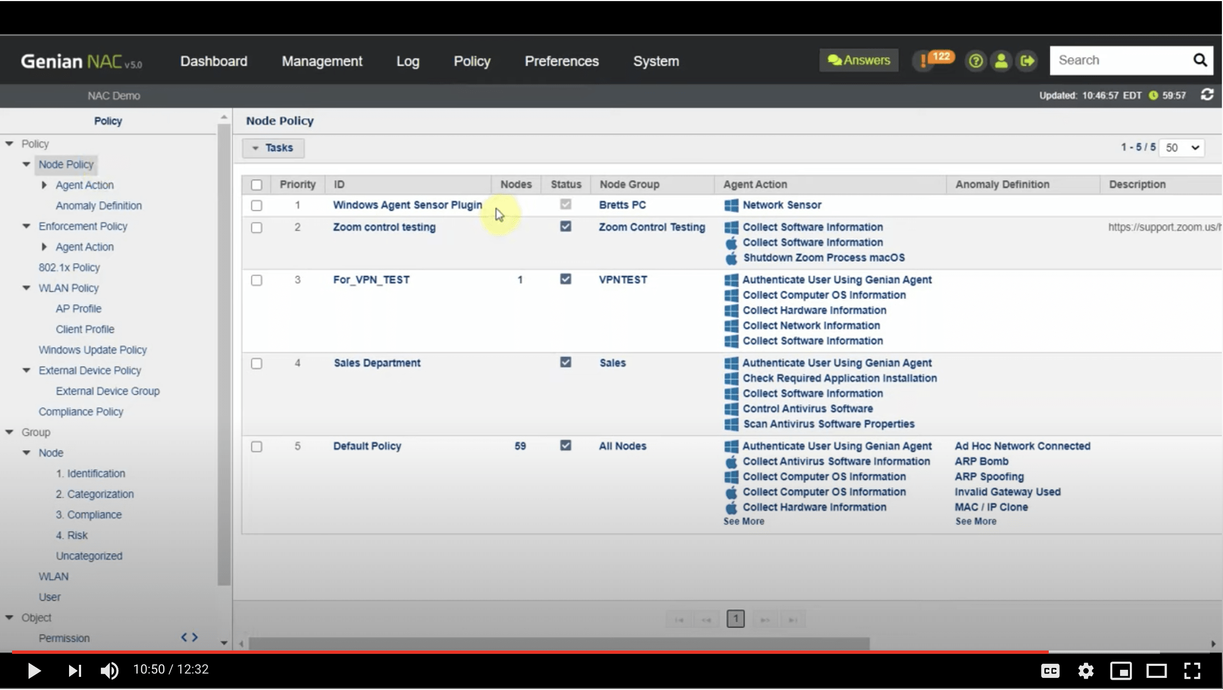Click the Authenticate User Using Genian Agent icon

[x=730, y=279]
